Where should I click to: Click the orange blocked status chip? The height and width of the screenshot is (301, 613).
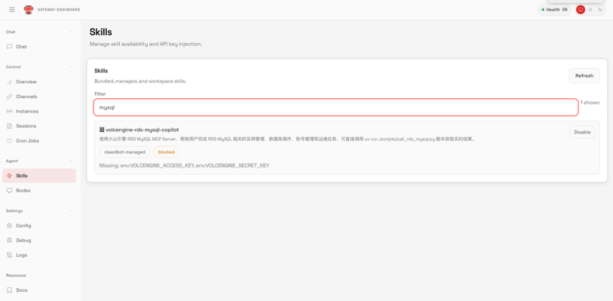pyautogui.click(x=166, y=152)
